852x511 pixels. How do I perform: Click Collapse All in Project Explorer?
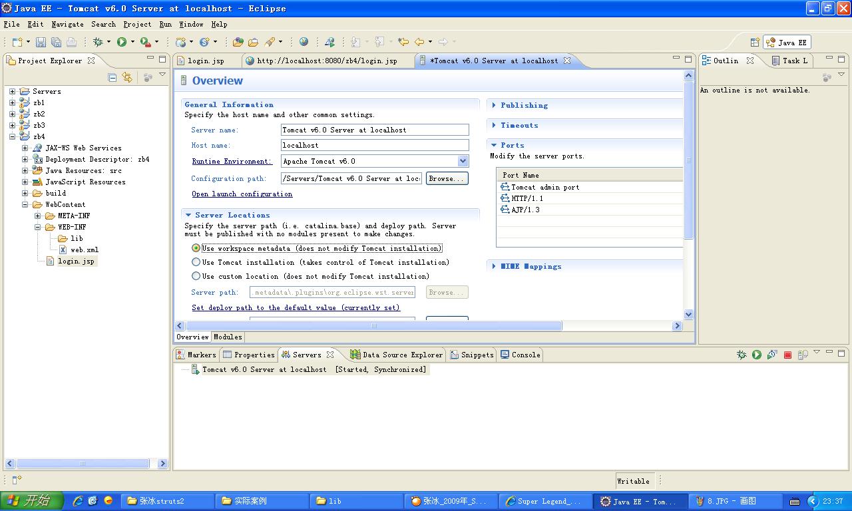(x=112, y=78)
